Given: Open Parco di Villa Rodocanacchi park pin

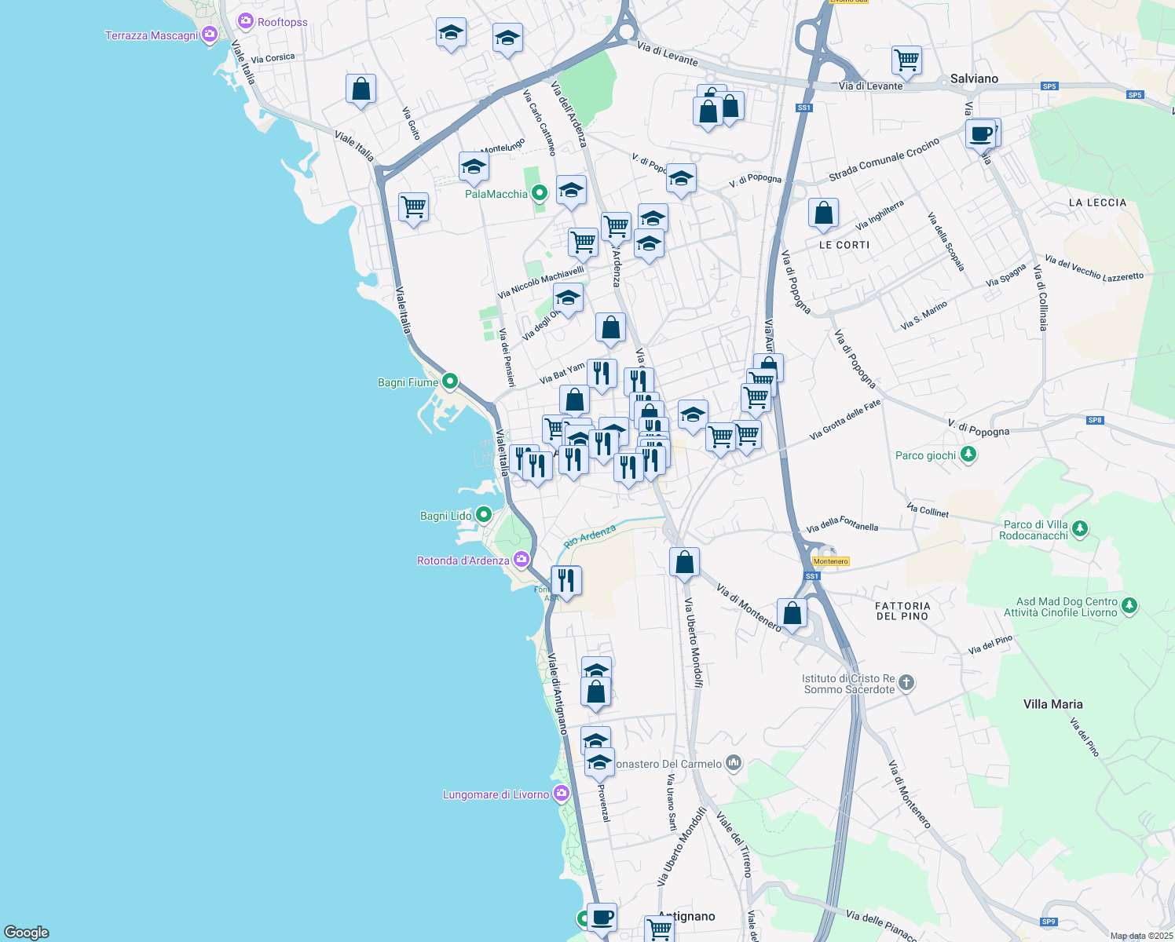Looking at the screenshot, I should [x=1080, y=529].
